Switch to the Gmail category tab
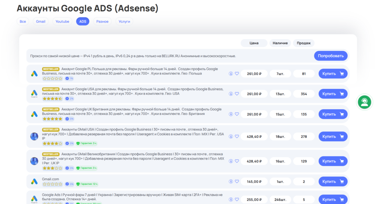 40,21
